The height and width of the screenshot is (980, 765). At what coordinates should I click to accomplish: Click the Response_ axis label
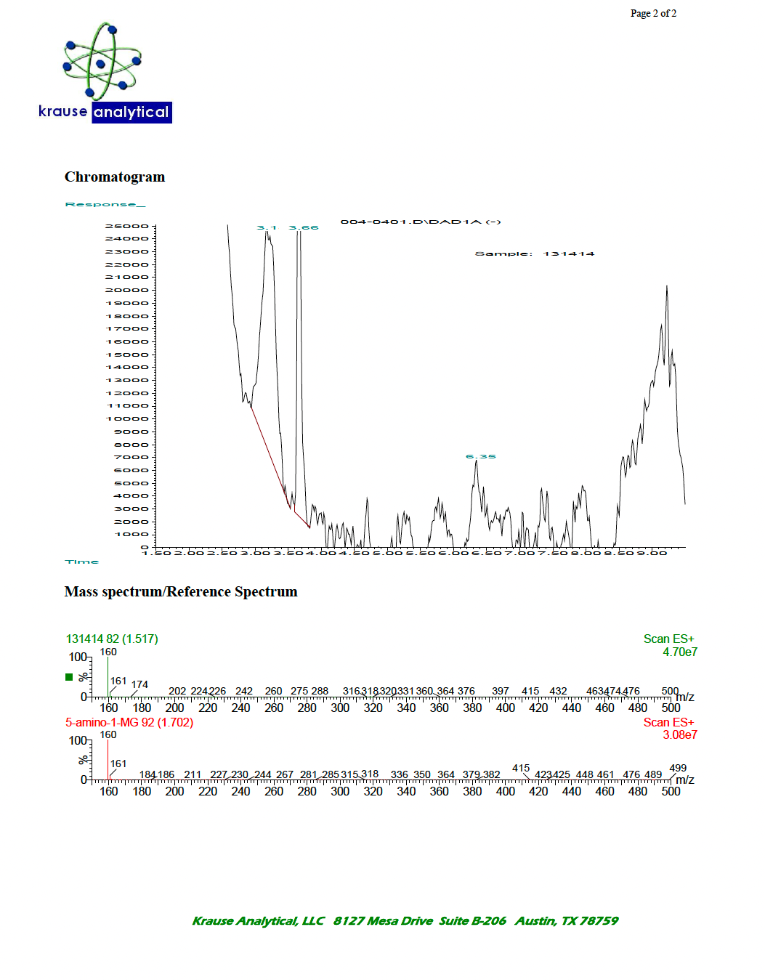(x=105, y=205)
